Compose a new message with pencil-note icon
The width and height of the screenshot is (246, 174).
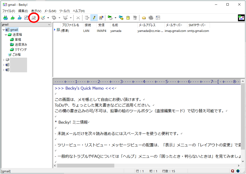tap(43, 18)
